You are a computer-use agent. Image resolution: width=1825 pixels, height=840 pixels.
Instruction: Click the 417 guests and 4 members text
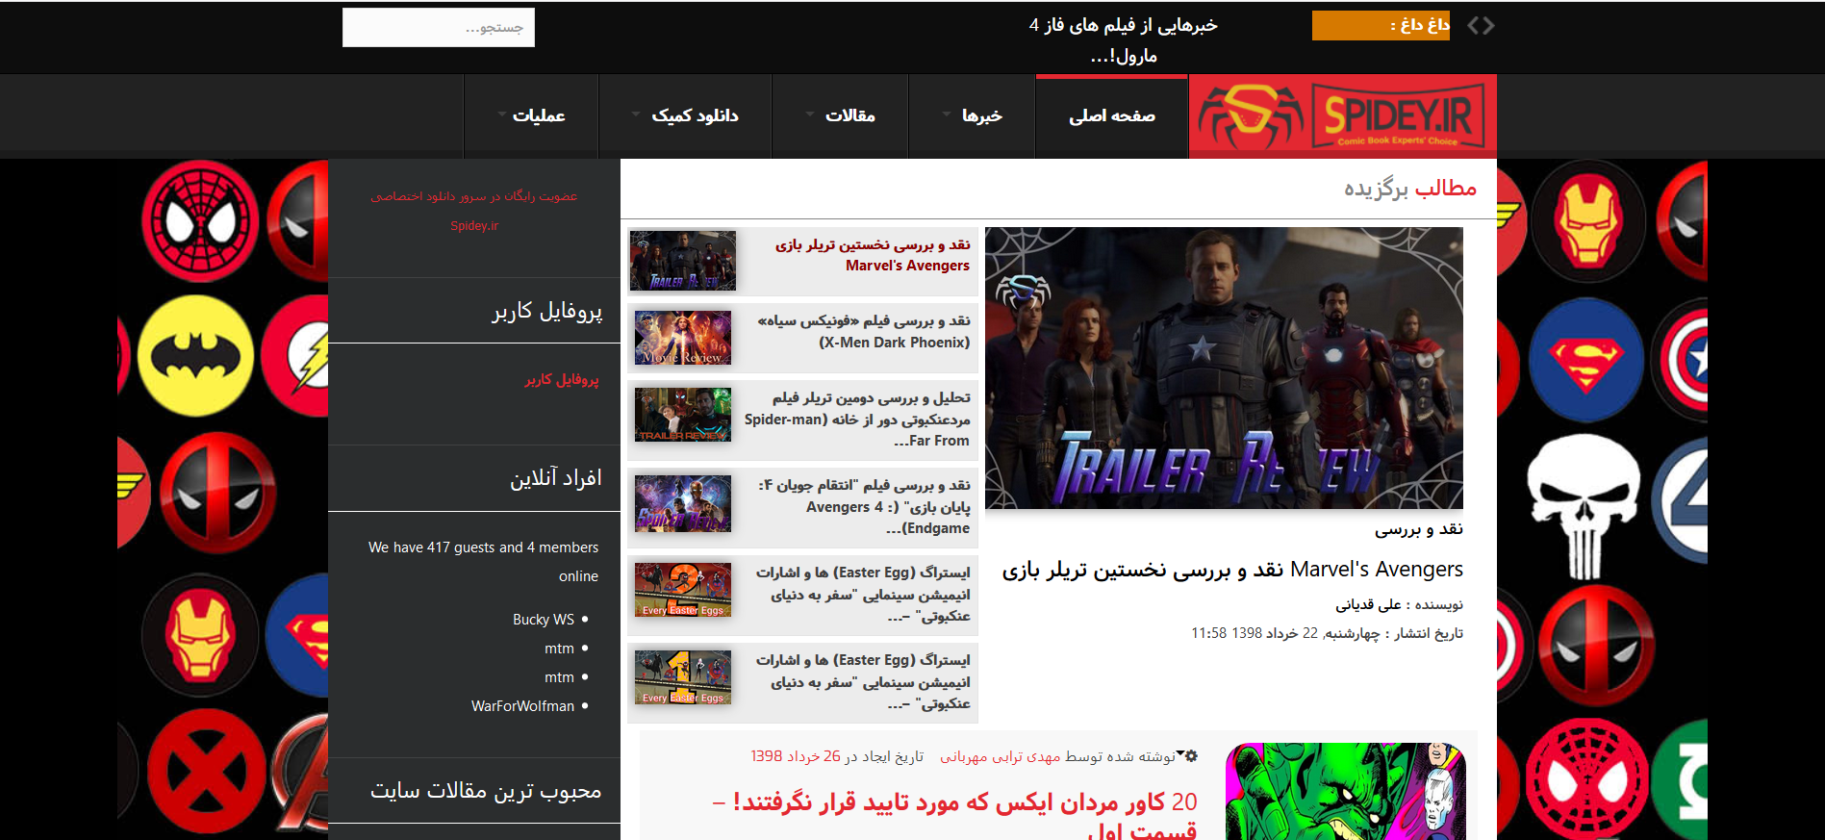(x=483, y=562)
